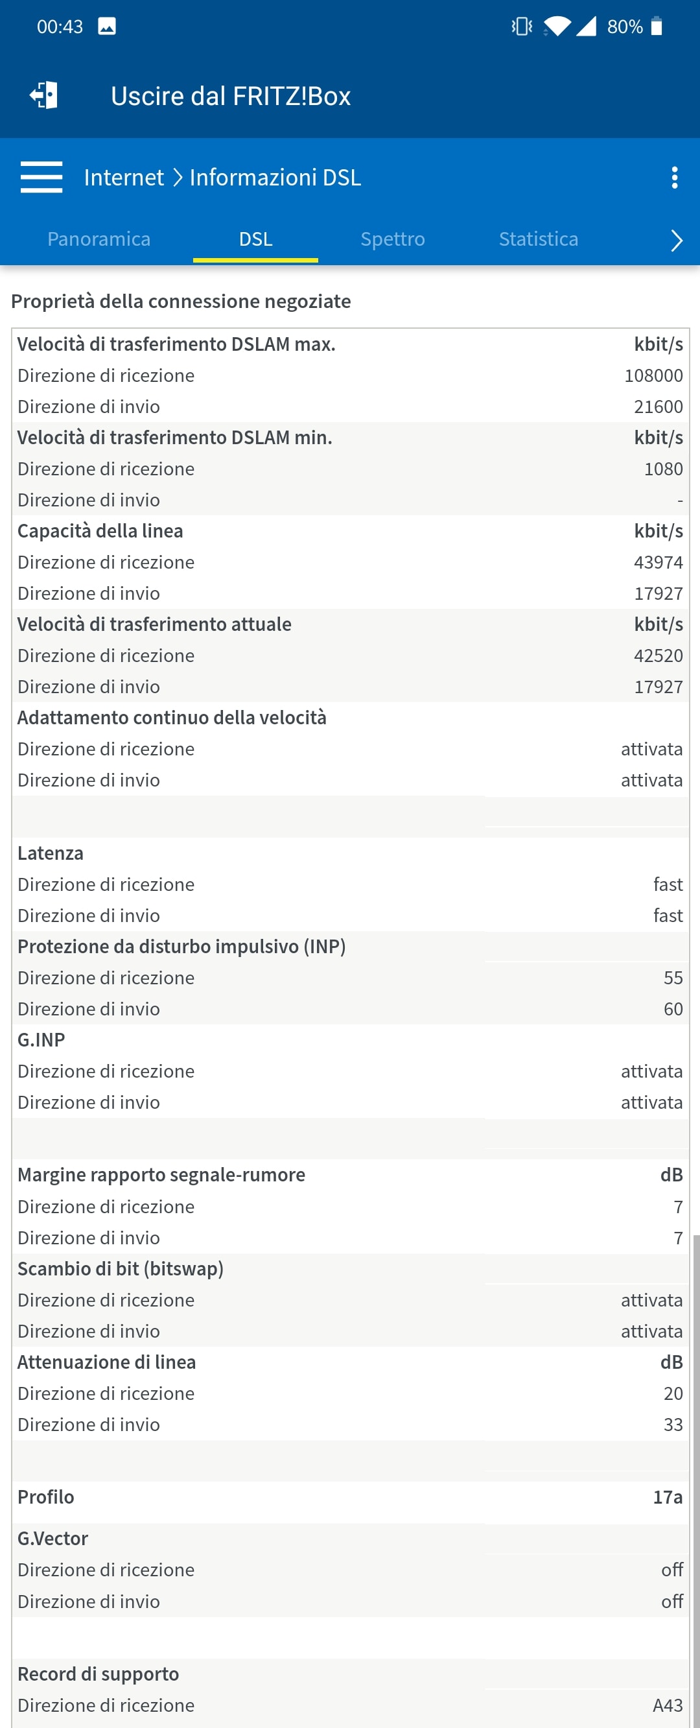The image size is (700, 1728).
Task: Tap the vibration mode status icon
Action: point(522,26)
